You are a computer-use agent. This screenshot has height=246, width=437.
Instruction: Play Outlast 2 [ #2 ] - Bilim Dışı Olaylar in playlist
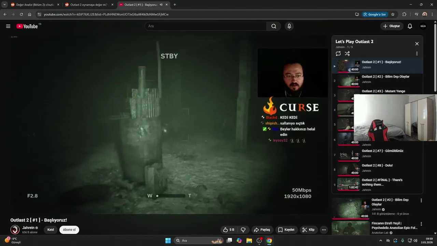pyautogui.click(x=377, y=81)
